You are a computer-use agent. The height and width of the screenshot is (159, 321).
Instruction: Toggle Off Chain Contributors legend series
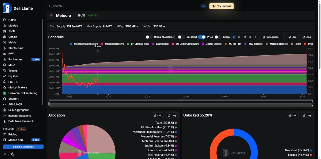185,44
